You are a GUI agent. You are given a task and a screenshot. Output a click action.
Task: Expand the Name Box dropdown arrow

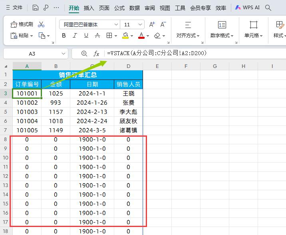tap(64, 54)
